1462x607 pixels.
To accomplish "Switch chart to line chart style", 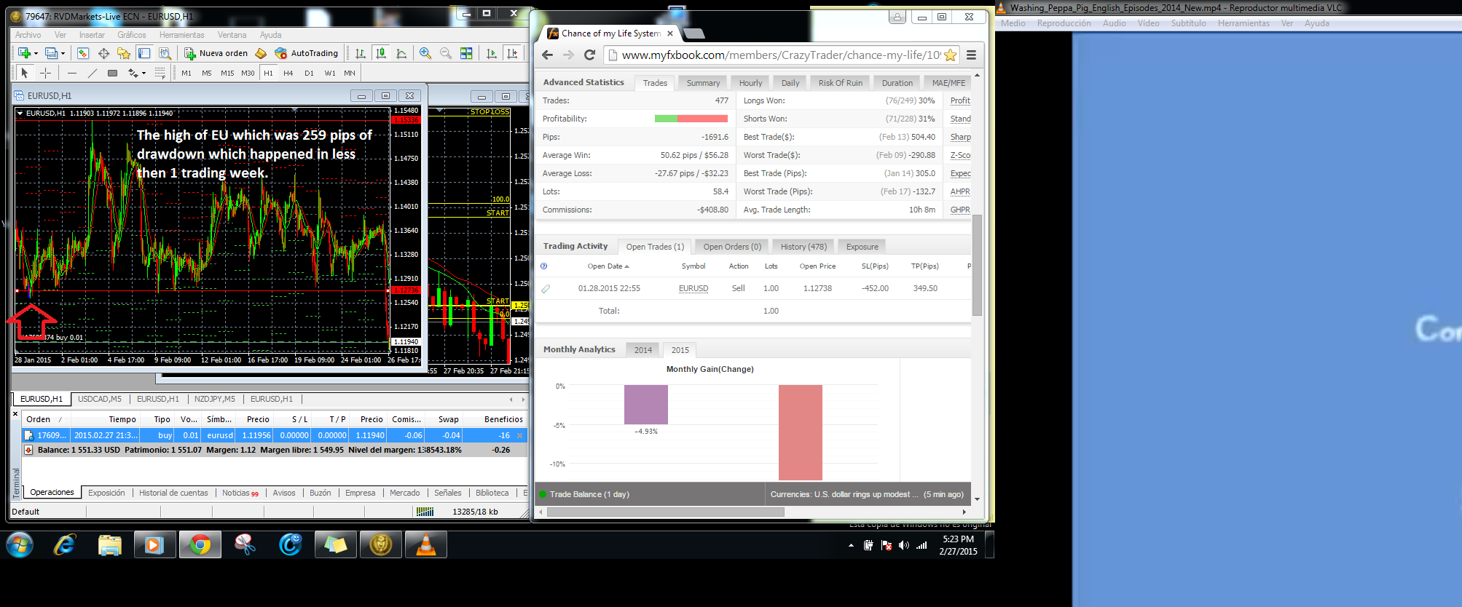I will 401,53.
